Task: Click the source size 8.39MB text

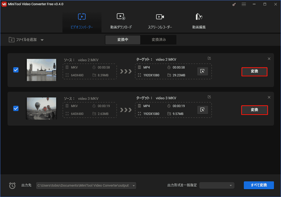Action: (103, 75)
